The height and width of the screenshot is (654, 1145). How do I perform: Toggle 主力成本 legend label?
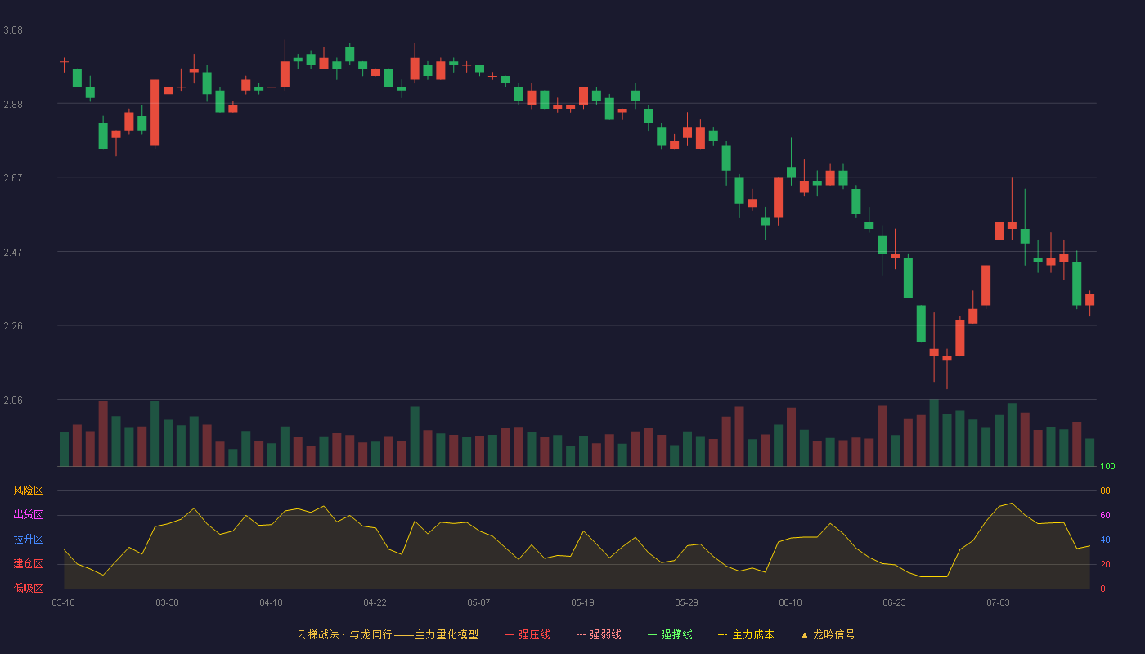753,634
